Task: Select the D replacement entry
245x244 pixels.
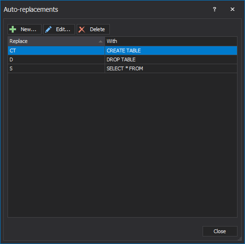Action: [x=56, y=59]
